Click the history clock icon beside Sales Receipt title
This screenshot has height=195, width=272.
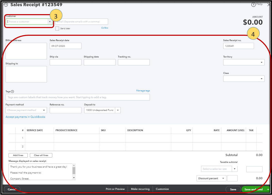coord(6,5)
